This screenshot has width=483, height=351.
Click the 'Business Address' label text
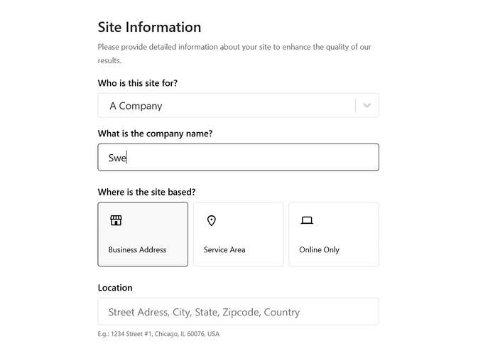point(137,249)
